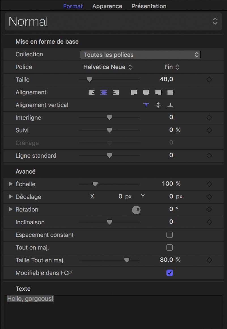This screenshot has height=329, width=227.
Task: Select left text alignment icon
Action: (x=92, y=93)
